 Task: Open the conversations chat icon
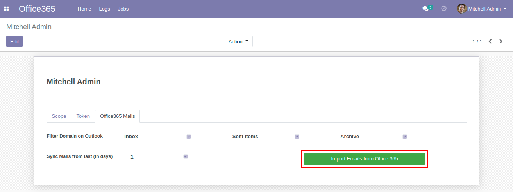pos(425,9)
